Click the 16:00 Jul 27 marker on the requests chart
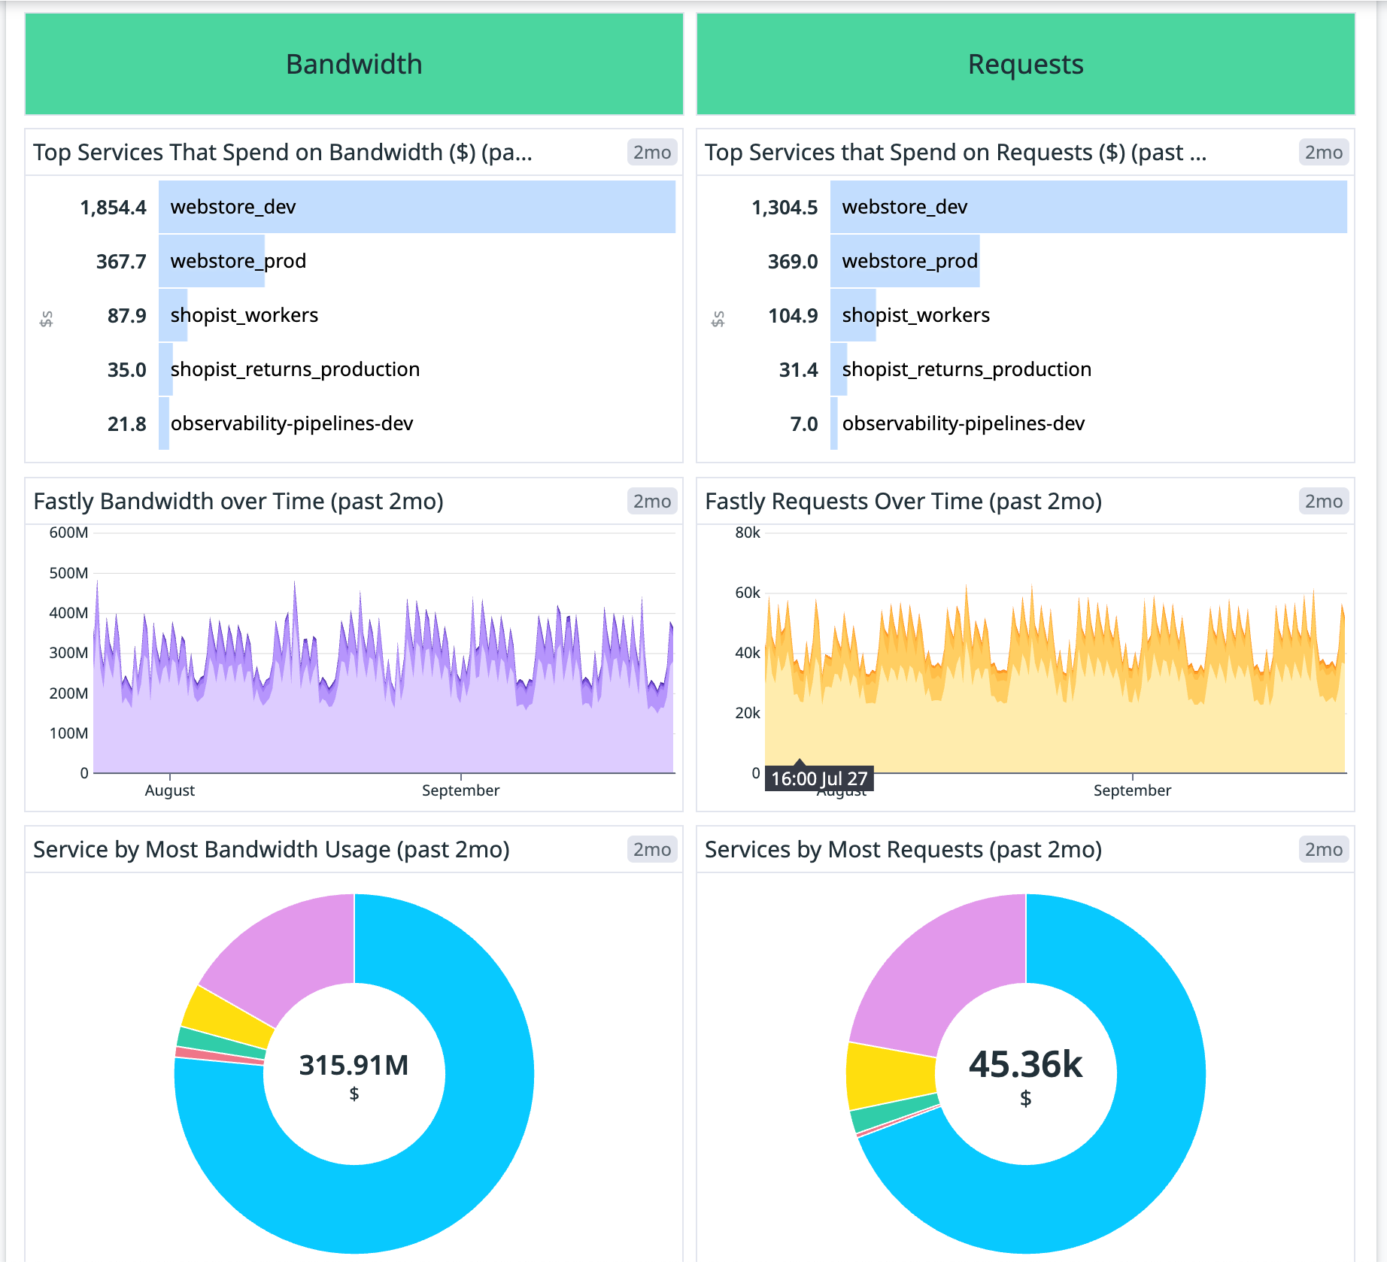 point(818,778)
